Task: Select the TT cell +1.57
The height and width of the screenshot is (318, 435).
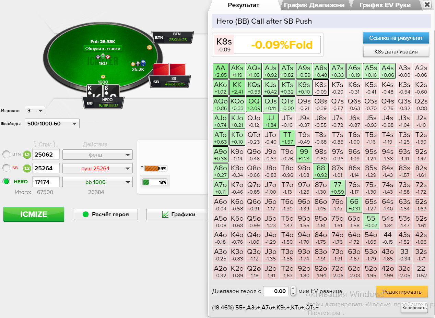Action: tap(287, 138)
